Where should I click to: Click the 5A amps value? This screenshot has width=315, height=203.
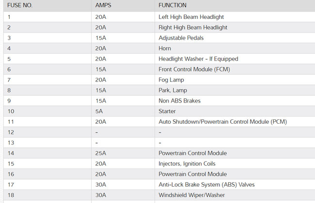[99, 111]
